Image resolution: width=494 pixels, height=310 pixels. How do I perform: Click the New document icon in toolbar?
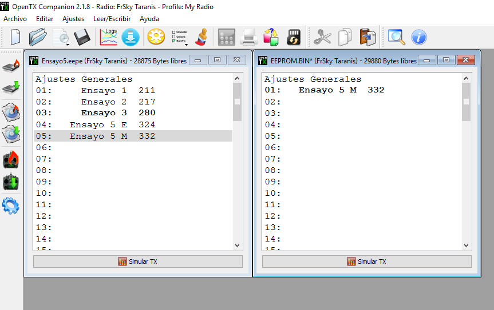15,38
